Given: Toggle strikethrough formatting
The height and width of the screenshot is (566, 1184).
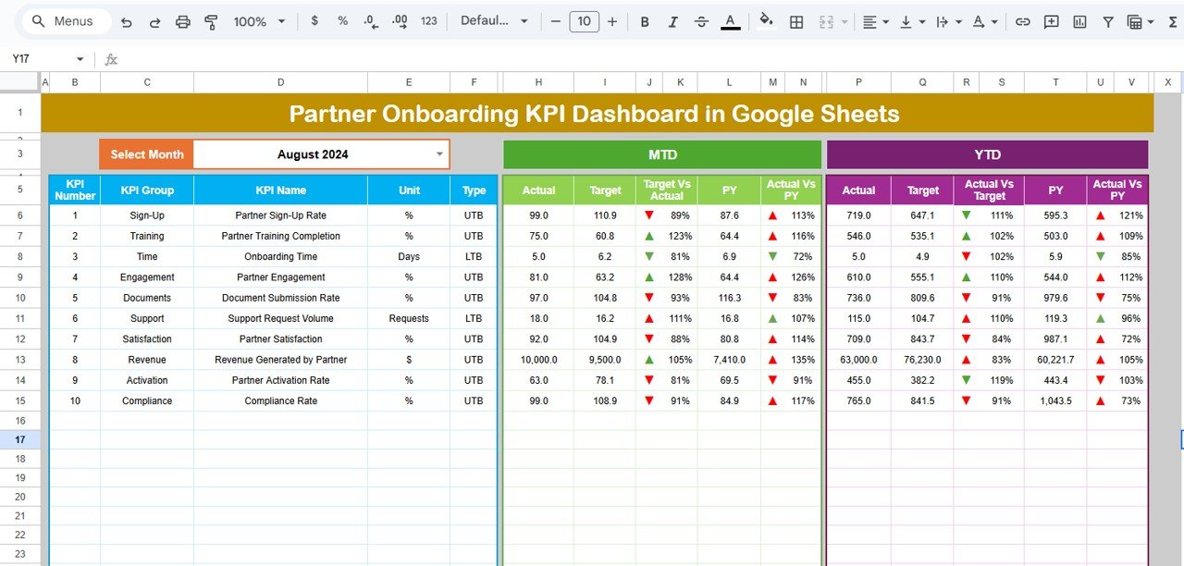Looking at the screenshot, I should (x=700, y=20).
